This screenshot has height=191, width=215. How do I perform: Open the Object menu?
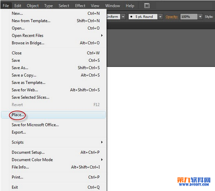pos(33,6)
